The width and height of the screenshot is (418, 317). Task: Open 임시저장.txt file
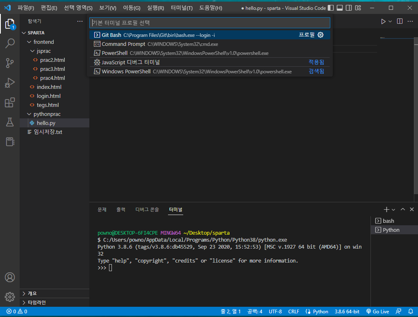click(55, 132)
